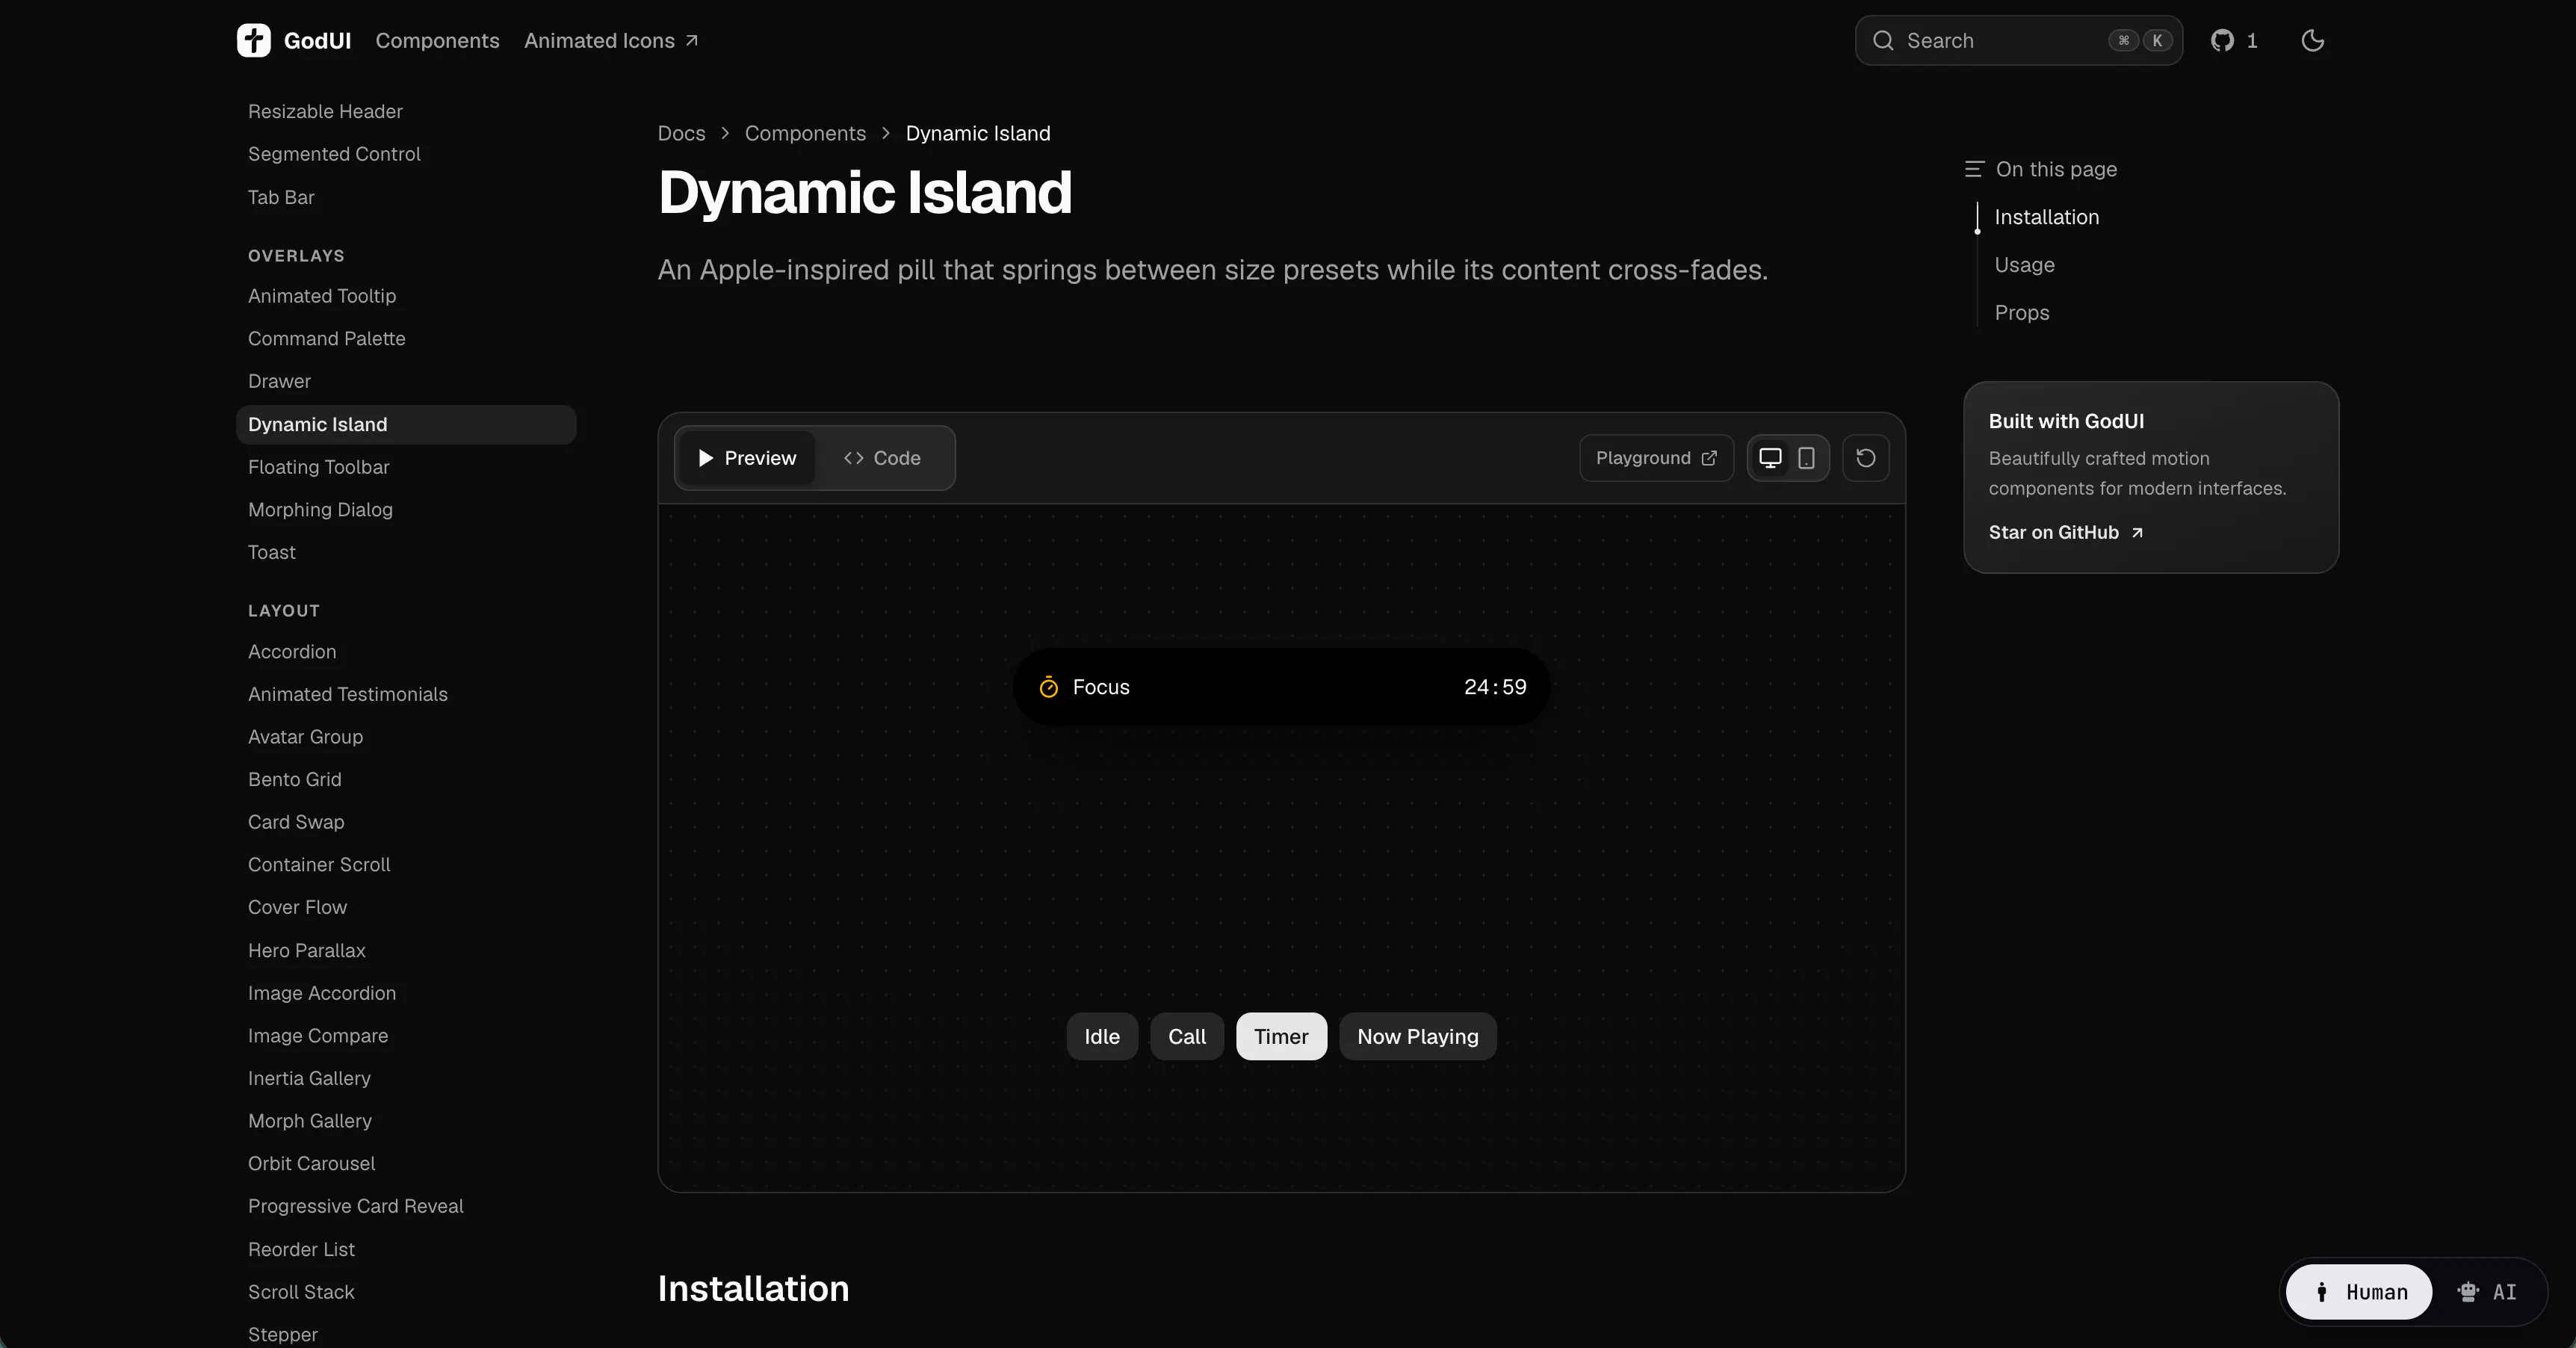Click the robot icon for AI mode
2576x1348 pixels.
coord(2468,1292)
